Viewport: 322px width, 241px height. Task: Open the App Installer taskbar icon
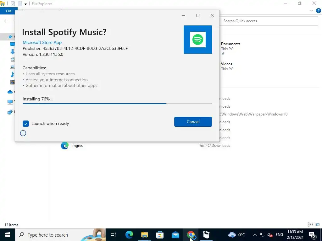[206, 235]
